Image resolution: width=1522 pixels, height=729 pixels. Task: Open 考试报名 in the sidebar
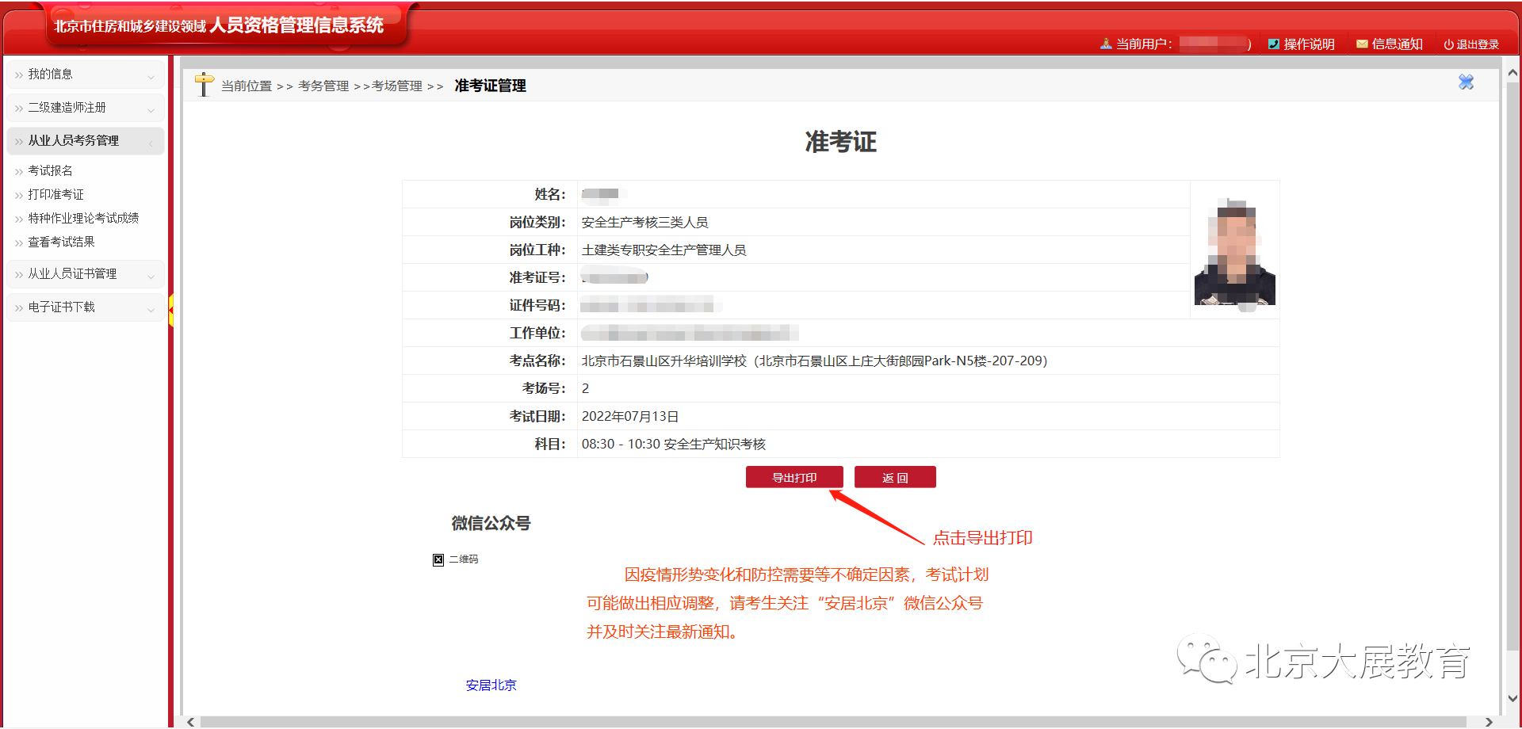(51, 171)
